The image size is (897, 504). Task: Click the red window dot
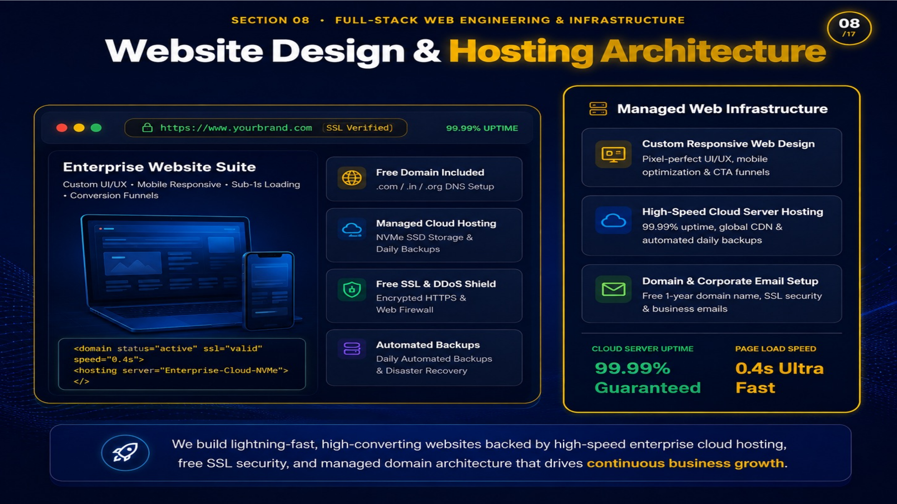62,128
